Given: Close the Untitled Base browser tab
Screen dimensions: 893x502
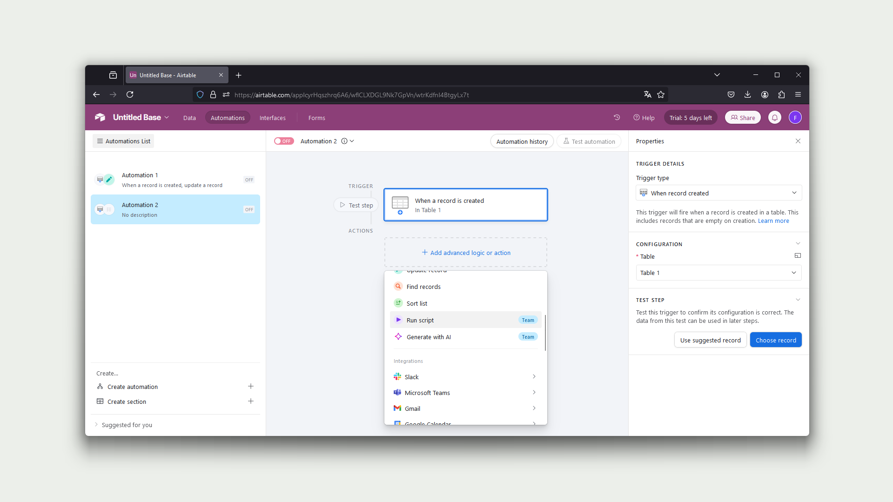Looking at the screenshot, I should click(221, 75).
